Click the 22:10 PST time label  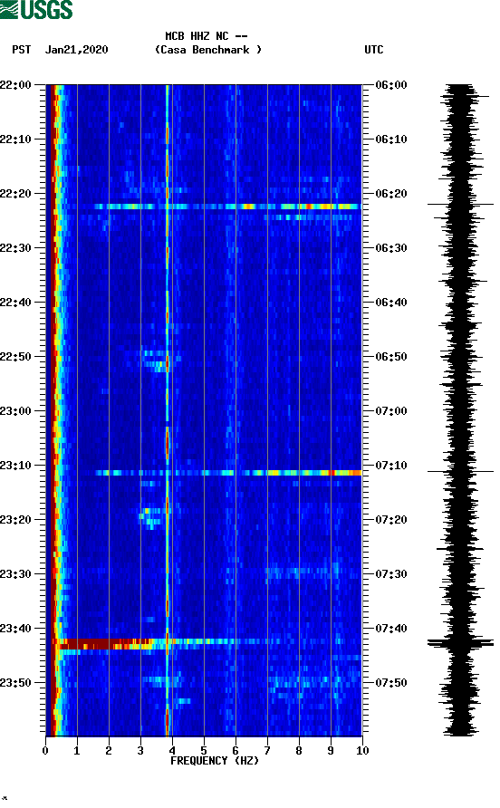(15, 139)
